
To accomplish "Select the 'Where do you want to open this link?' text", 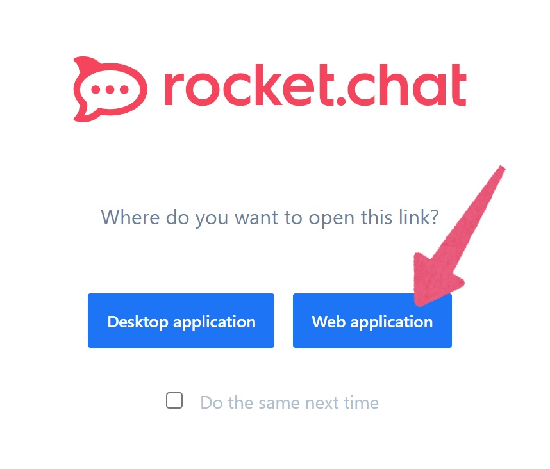I will pos(270,217).
